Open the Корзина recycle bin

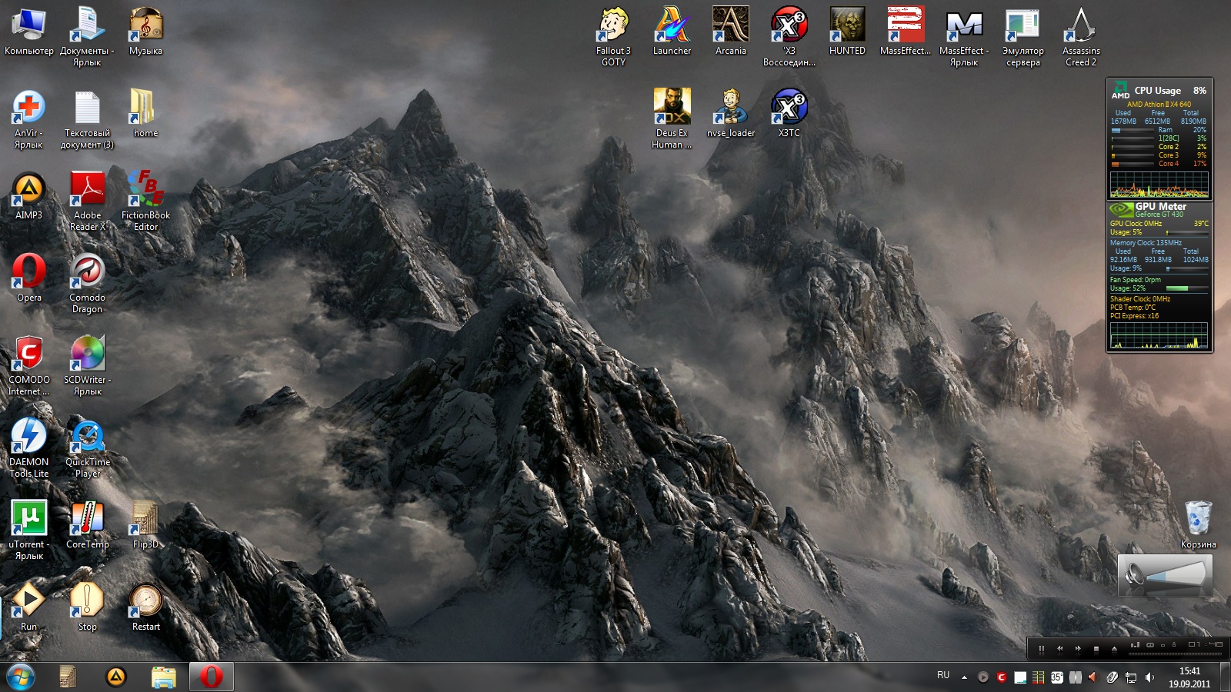[1198, 519]
